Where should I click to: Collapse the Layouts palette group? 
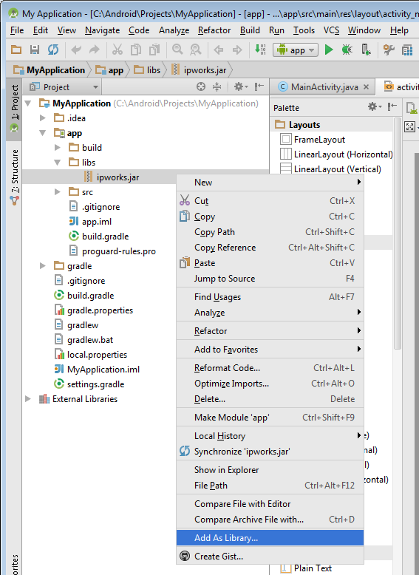coord(304,125)
